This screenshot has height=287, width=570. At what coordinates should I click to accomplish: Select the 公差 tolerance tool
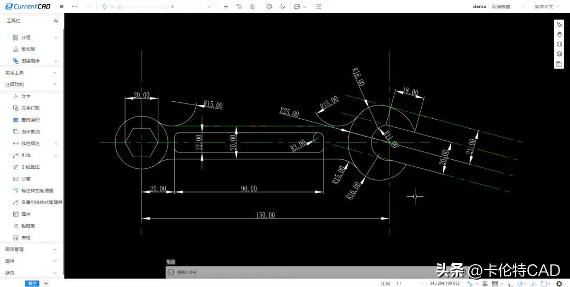(25, 179)
